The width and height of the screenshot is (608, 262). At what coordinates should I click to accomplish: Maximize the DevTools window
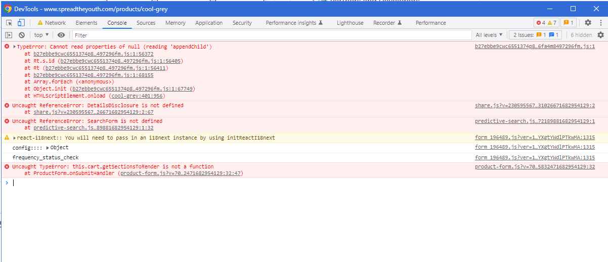573,9
